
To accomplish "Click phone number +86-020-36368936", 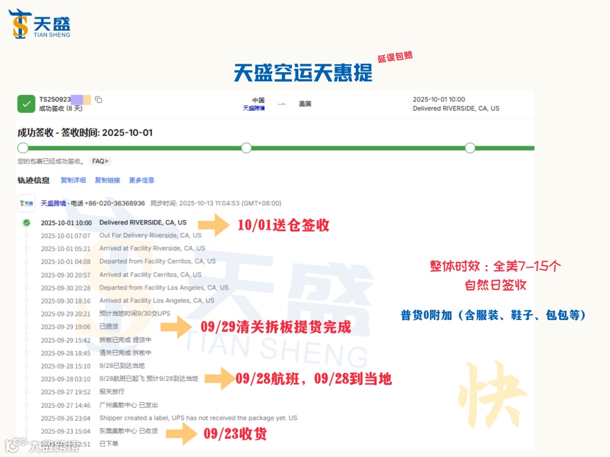I will pyautogui.click(x=115, y=203).
